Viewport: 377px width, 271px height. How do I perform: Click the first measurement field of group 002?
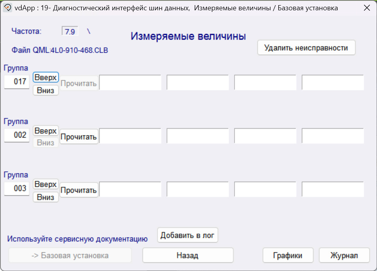pyautogui.click(x=130, y=136)
